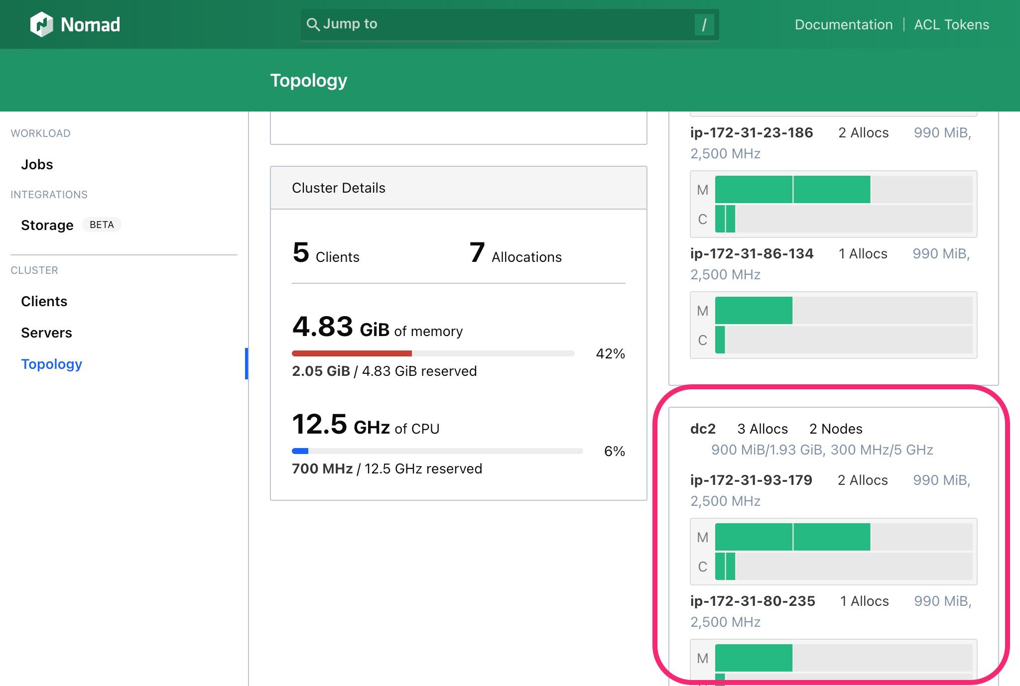Click the dc2 datacenter label
The height and width of the screenshot is (686, 1020).
(703, 429)
